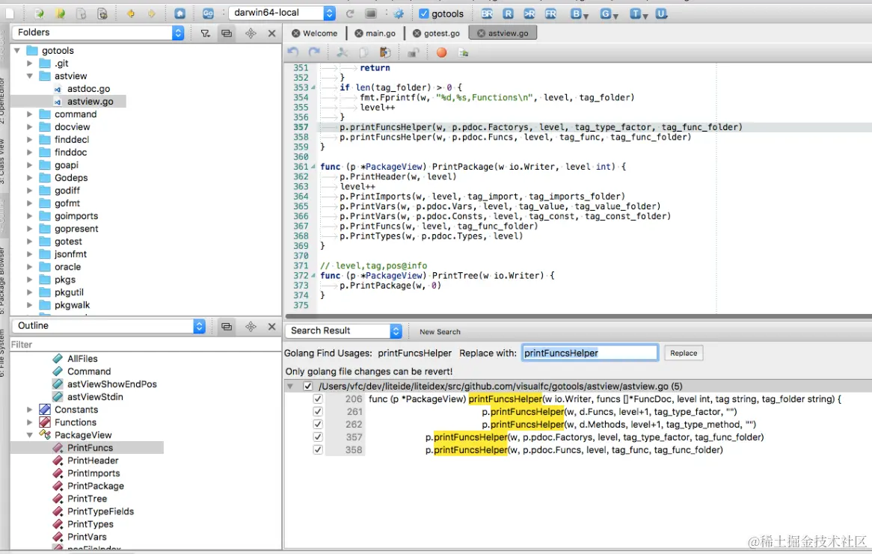Viewport: 872px width, 554px height.
Task: Expand the Constants outline node
Action: pos(29,410)
